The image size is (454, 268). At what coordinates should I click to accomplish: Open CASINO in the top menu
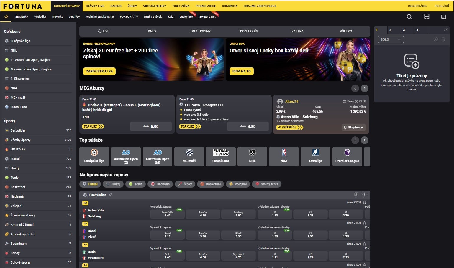[x=116, y=6]
